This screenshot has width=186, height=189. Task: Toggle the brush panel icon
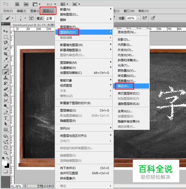tap(31, 18)
